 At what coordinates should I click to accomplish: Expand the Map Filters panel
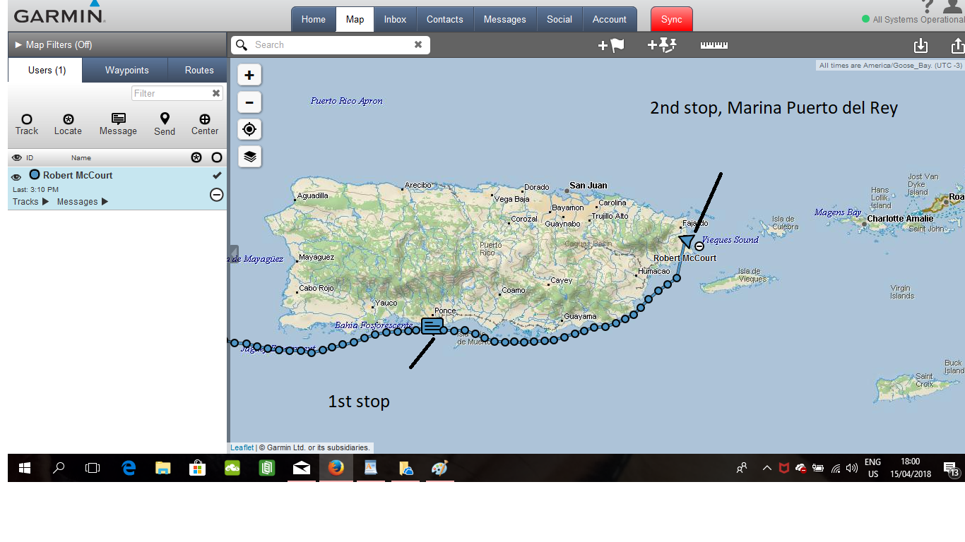pos(54,45)
